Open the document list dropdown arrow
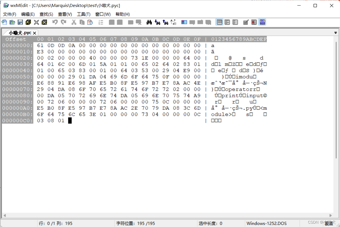The image size is (340, 227). coord(336,33)
